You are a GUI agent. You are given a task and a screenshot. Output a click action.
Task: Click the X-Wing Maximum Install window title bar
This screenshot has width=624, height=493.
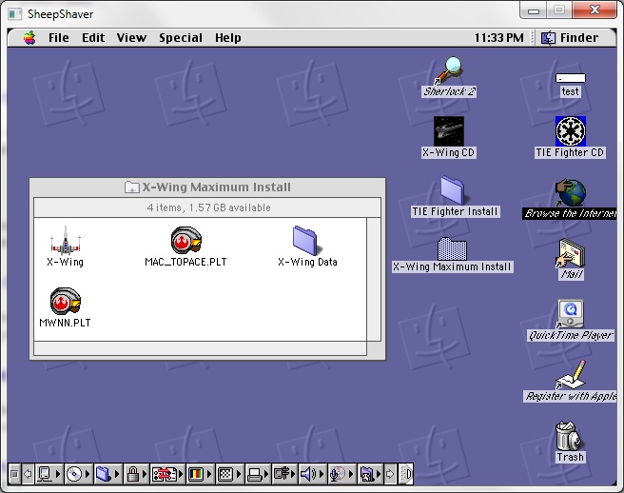click(207, 187)
